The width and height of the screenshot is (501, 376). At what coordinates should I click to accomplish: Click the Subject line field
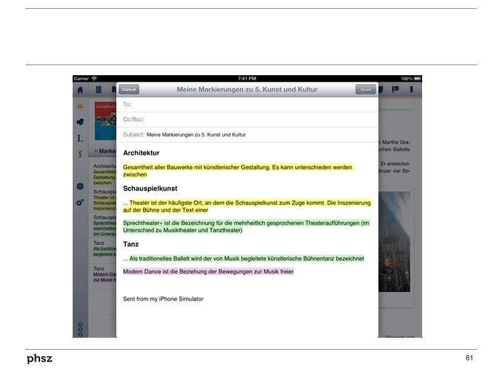pos(250,134)
